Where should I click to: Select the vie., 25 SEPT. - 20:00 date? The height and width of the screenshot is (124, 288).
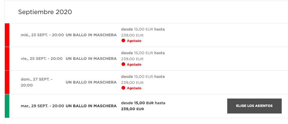coord(42,59)
